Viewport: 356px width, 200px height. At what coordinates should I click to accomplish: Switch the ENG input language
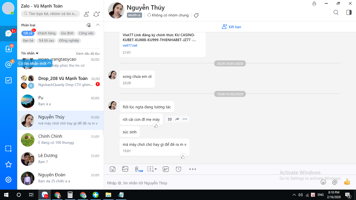321,195
